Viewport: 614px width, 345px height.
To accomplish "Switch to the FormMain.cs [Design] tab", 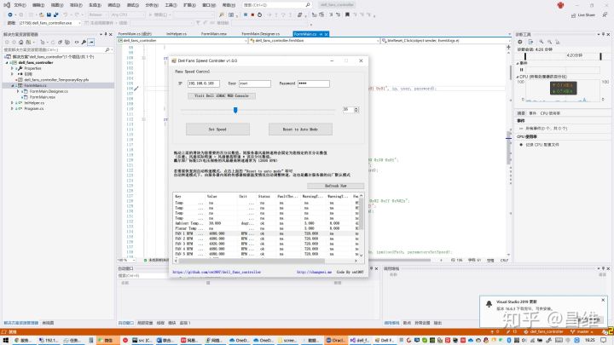I will [135, 34].
